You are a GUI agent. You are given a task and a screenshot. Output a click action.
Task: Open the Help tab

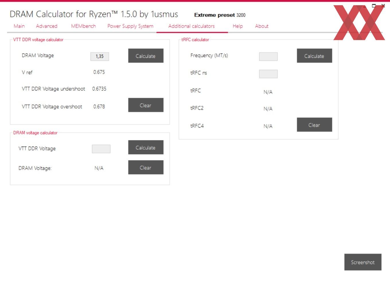pyautogui.click(x=238, y=26)
